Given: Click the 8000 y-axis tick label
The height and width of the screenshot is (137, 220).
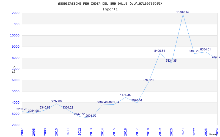Looking at the screenshot, I should (15, 58).
